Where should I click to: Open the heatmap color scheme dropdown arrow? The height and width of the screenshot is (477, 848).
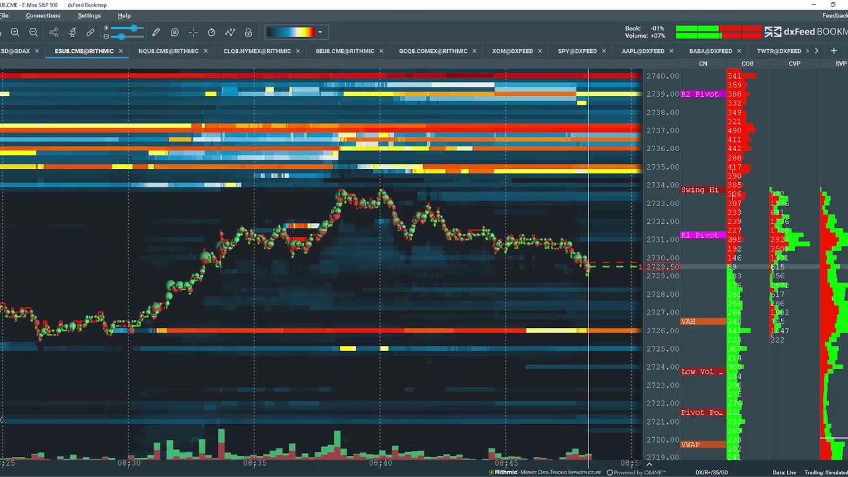coord(320,32)
